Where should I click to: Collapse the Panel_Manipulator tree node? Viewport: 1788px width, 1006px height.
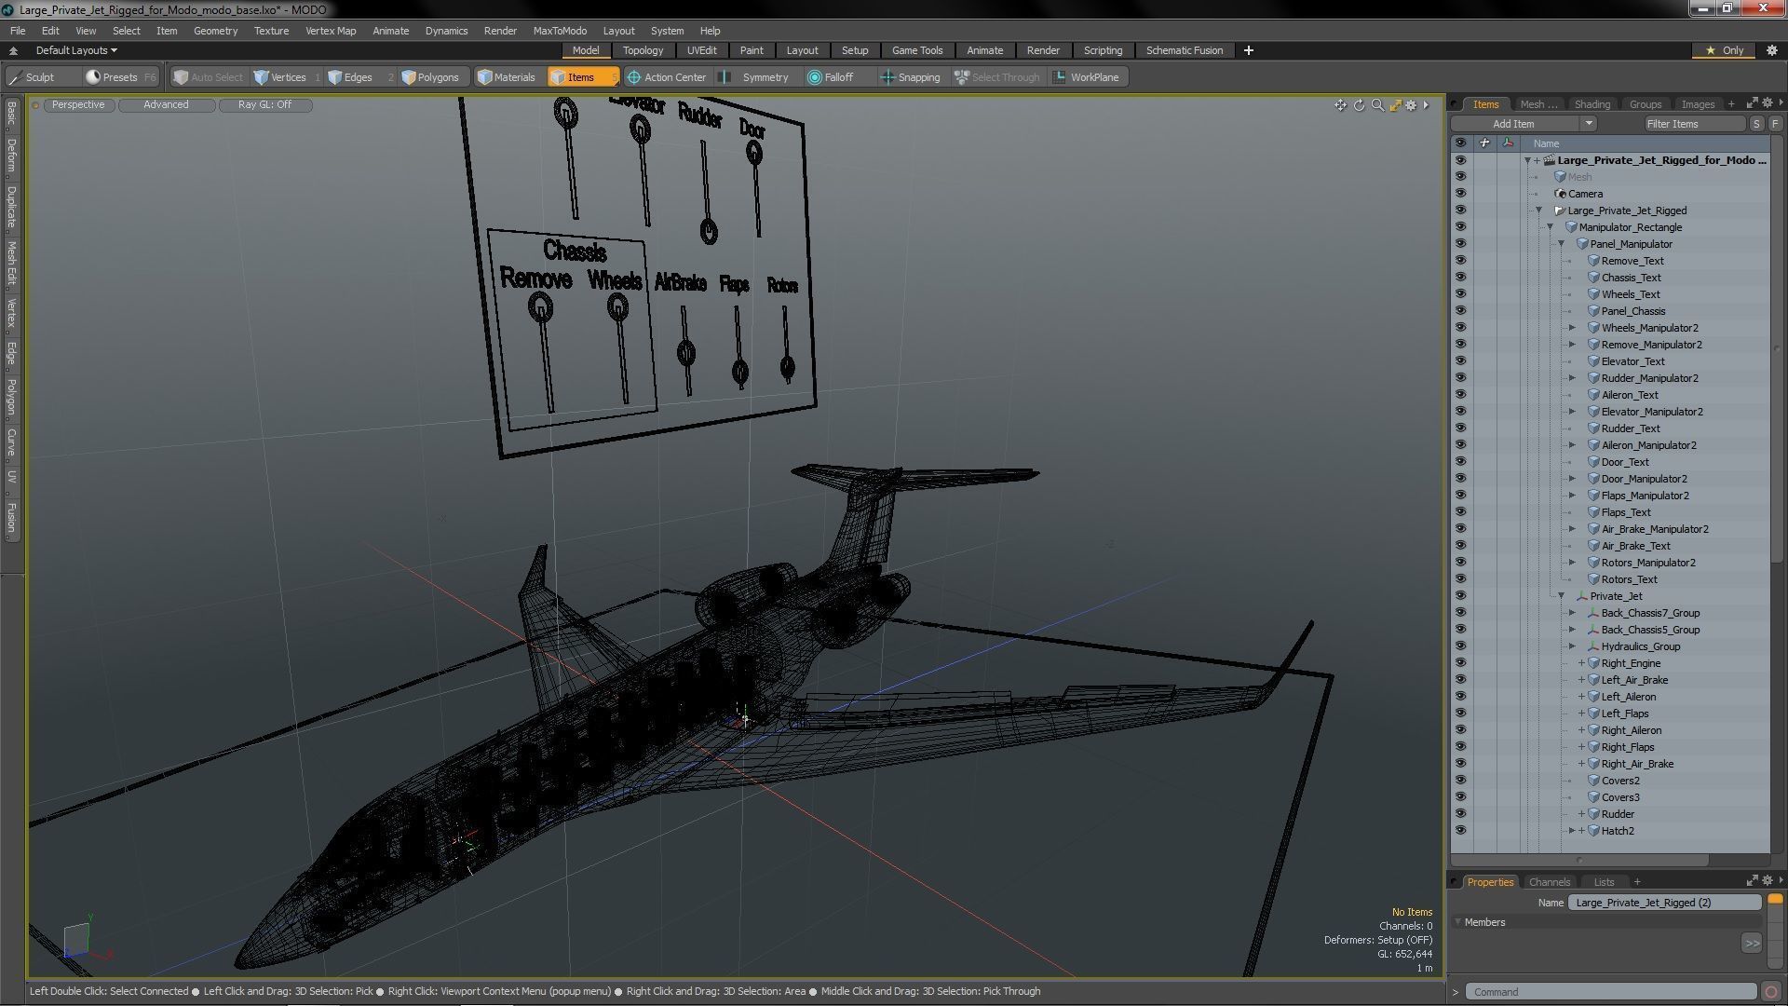pos(1562,244)
